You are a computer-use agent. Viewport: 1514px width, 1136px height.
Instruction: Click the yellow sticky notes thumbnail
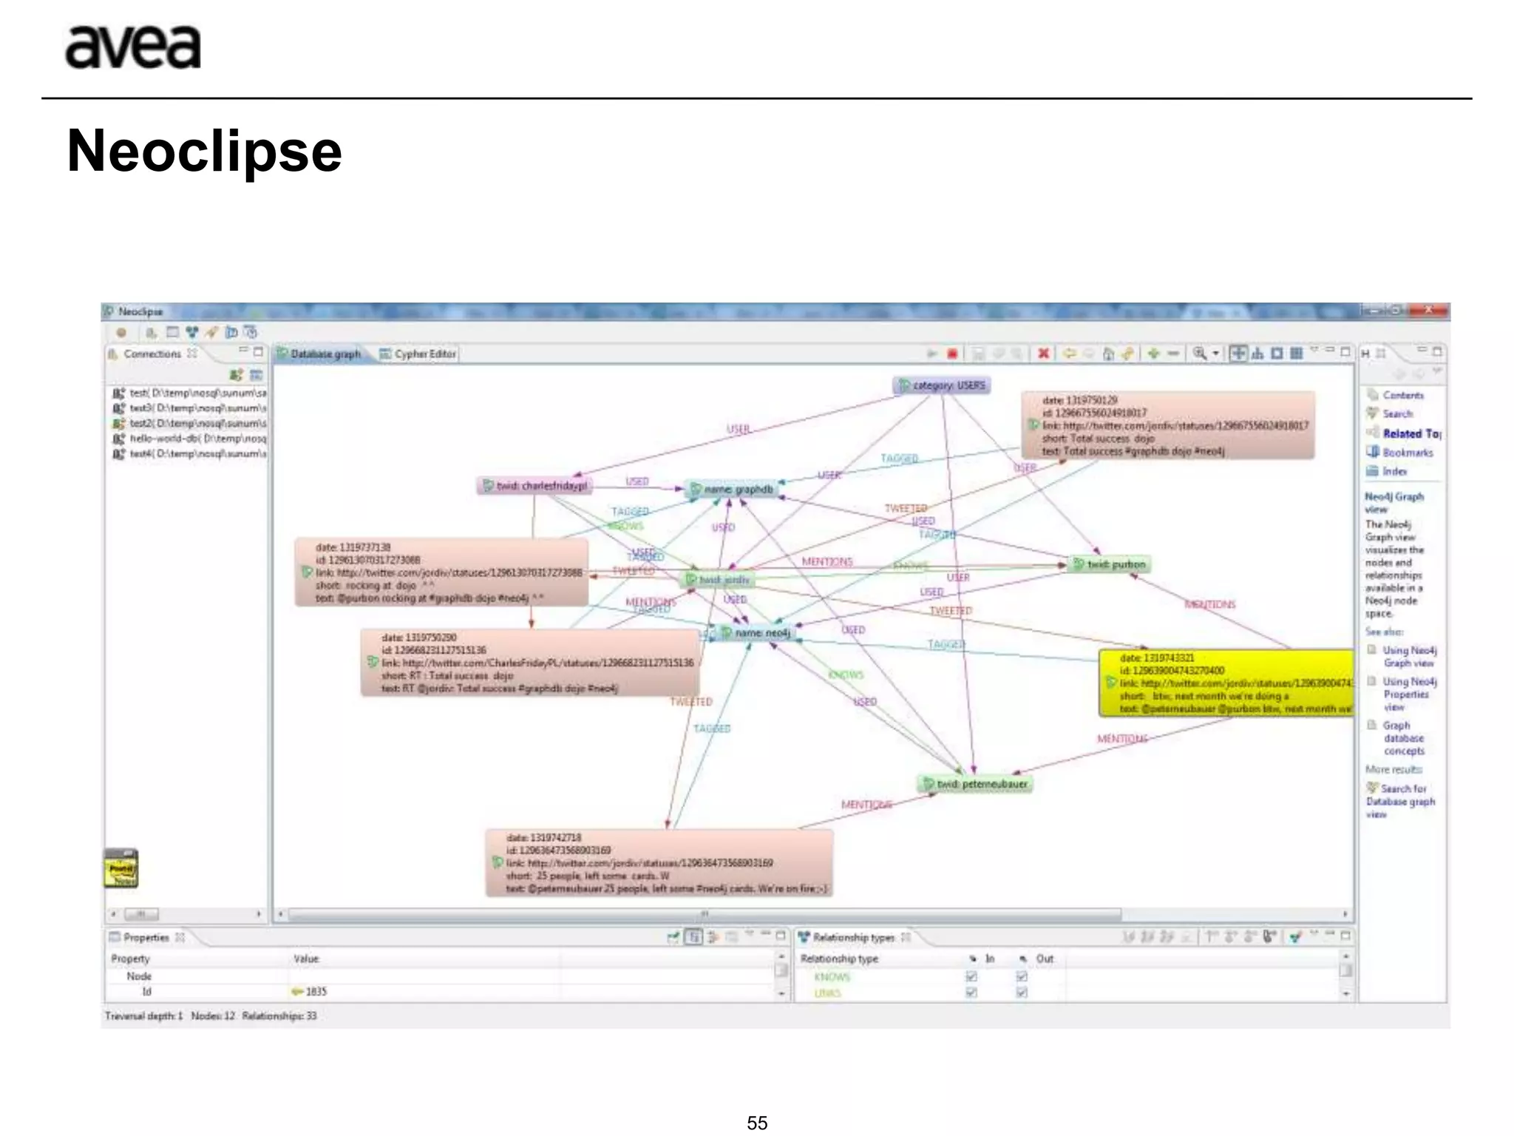(x=121, y=868)
